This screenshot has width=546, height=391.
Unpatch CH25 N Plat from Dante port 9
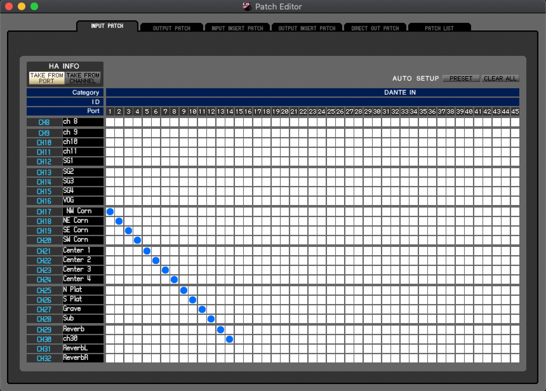(183, 290)
